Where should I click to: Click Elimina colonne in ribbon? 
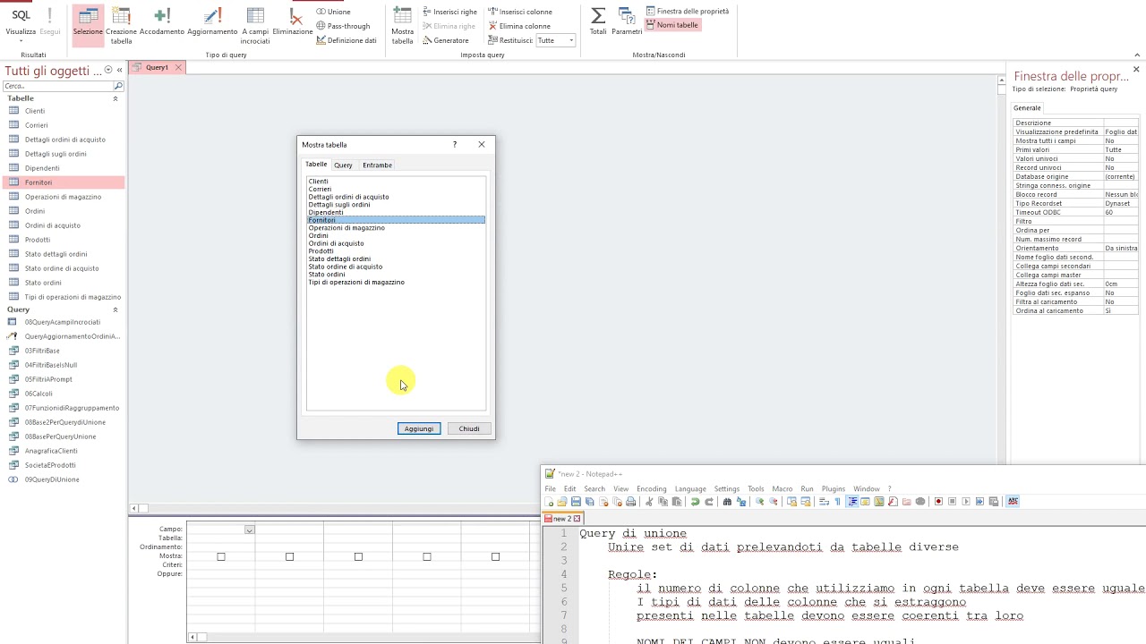519,26
